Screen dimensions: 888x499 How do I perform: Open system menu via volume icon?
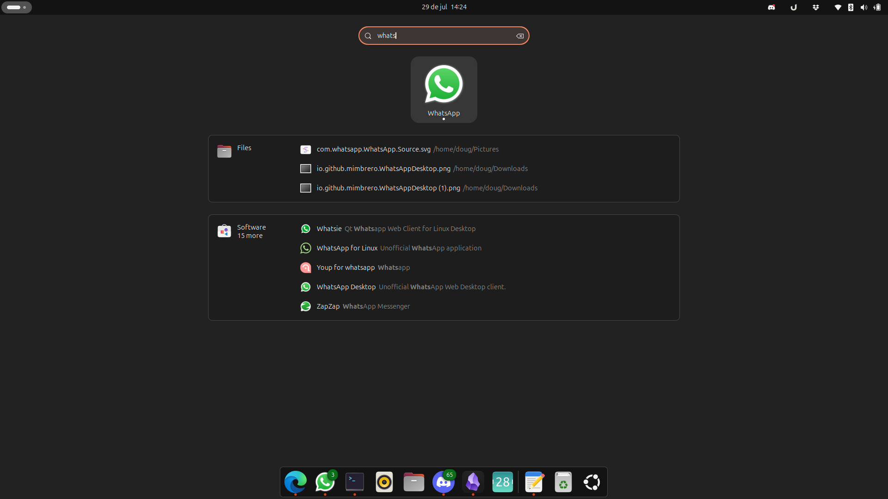click(864, 7)
